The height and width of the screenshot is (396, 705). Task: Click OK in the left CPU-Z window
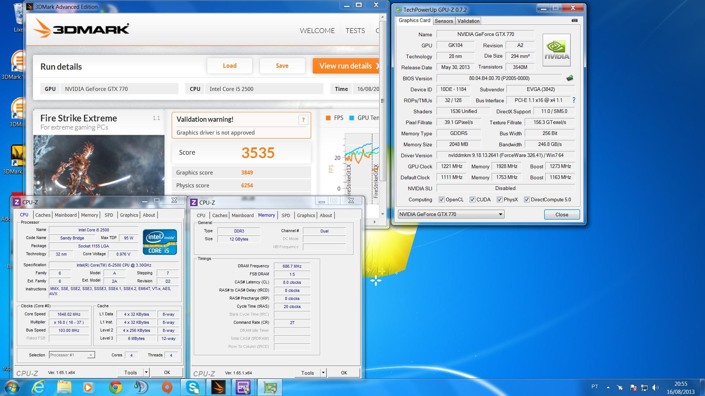pyautogui.click(x=167, y=372)
